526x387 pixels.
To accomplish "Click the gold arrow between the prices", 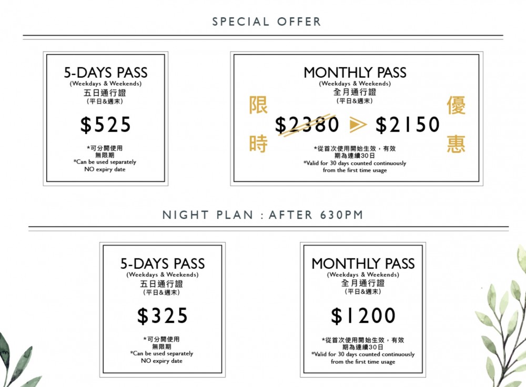I will [x=358, y=125].
